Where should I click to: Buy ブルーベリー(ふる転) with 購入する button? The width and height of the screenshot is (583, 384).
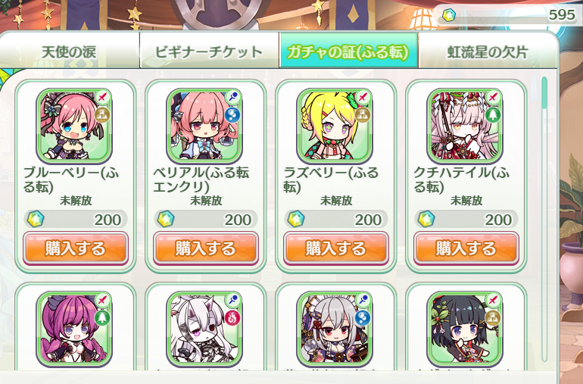click(76, 248)
